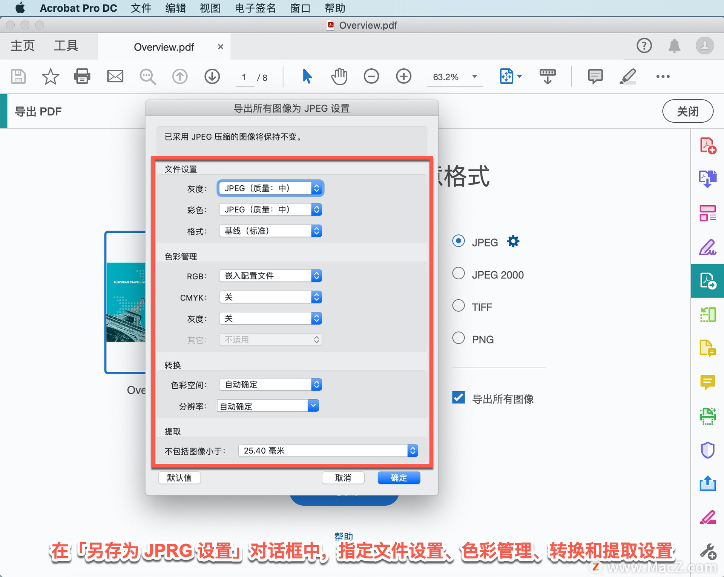Click the page number input field

click(x=244, y=77)
